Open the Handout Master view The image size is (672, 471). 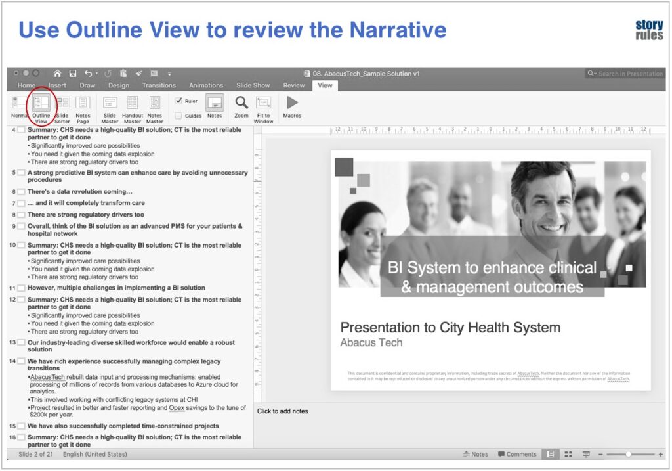coord(132,106)
